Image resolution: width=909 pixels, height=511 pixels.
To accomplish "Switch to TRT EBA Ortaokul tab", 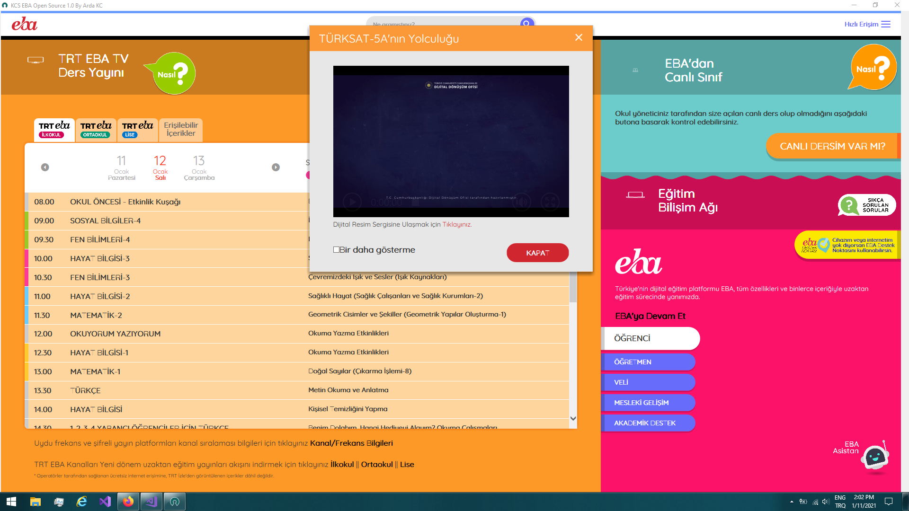I will pos(96,130).
